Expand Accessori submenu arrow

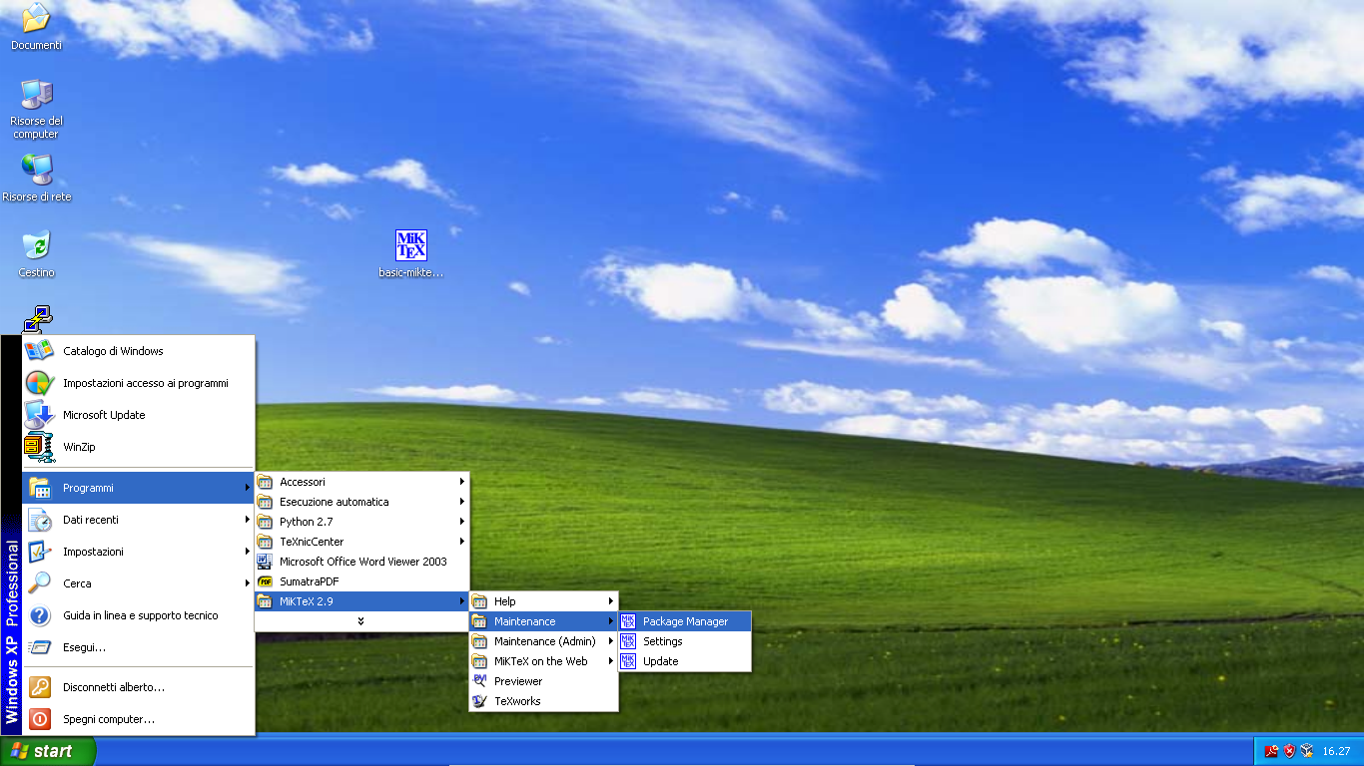tap(462, 482)
